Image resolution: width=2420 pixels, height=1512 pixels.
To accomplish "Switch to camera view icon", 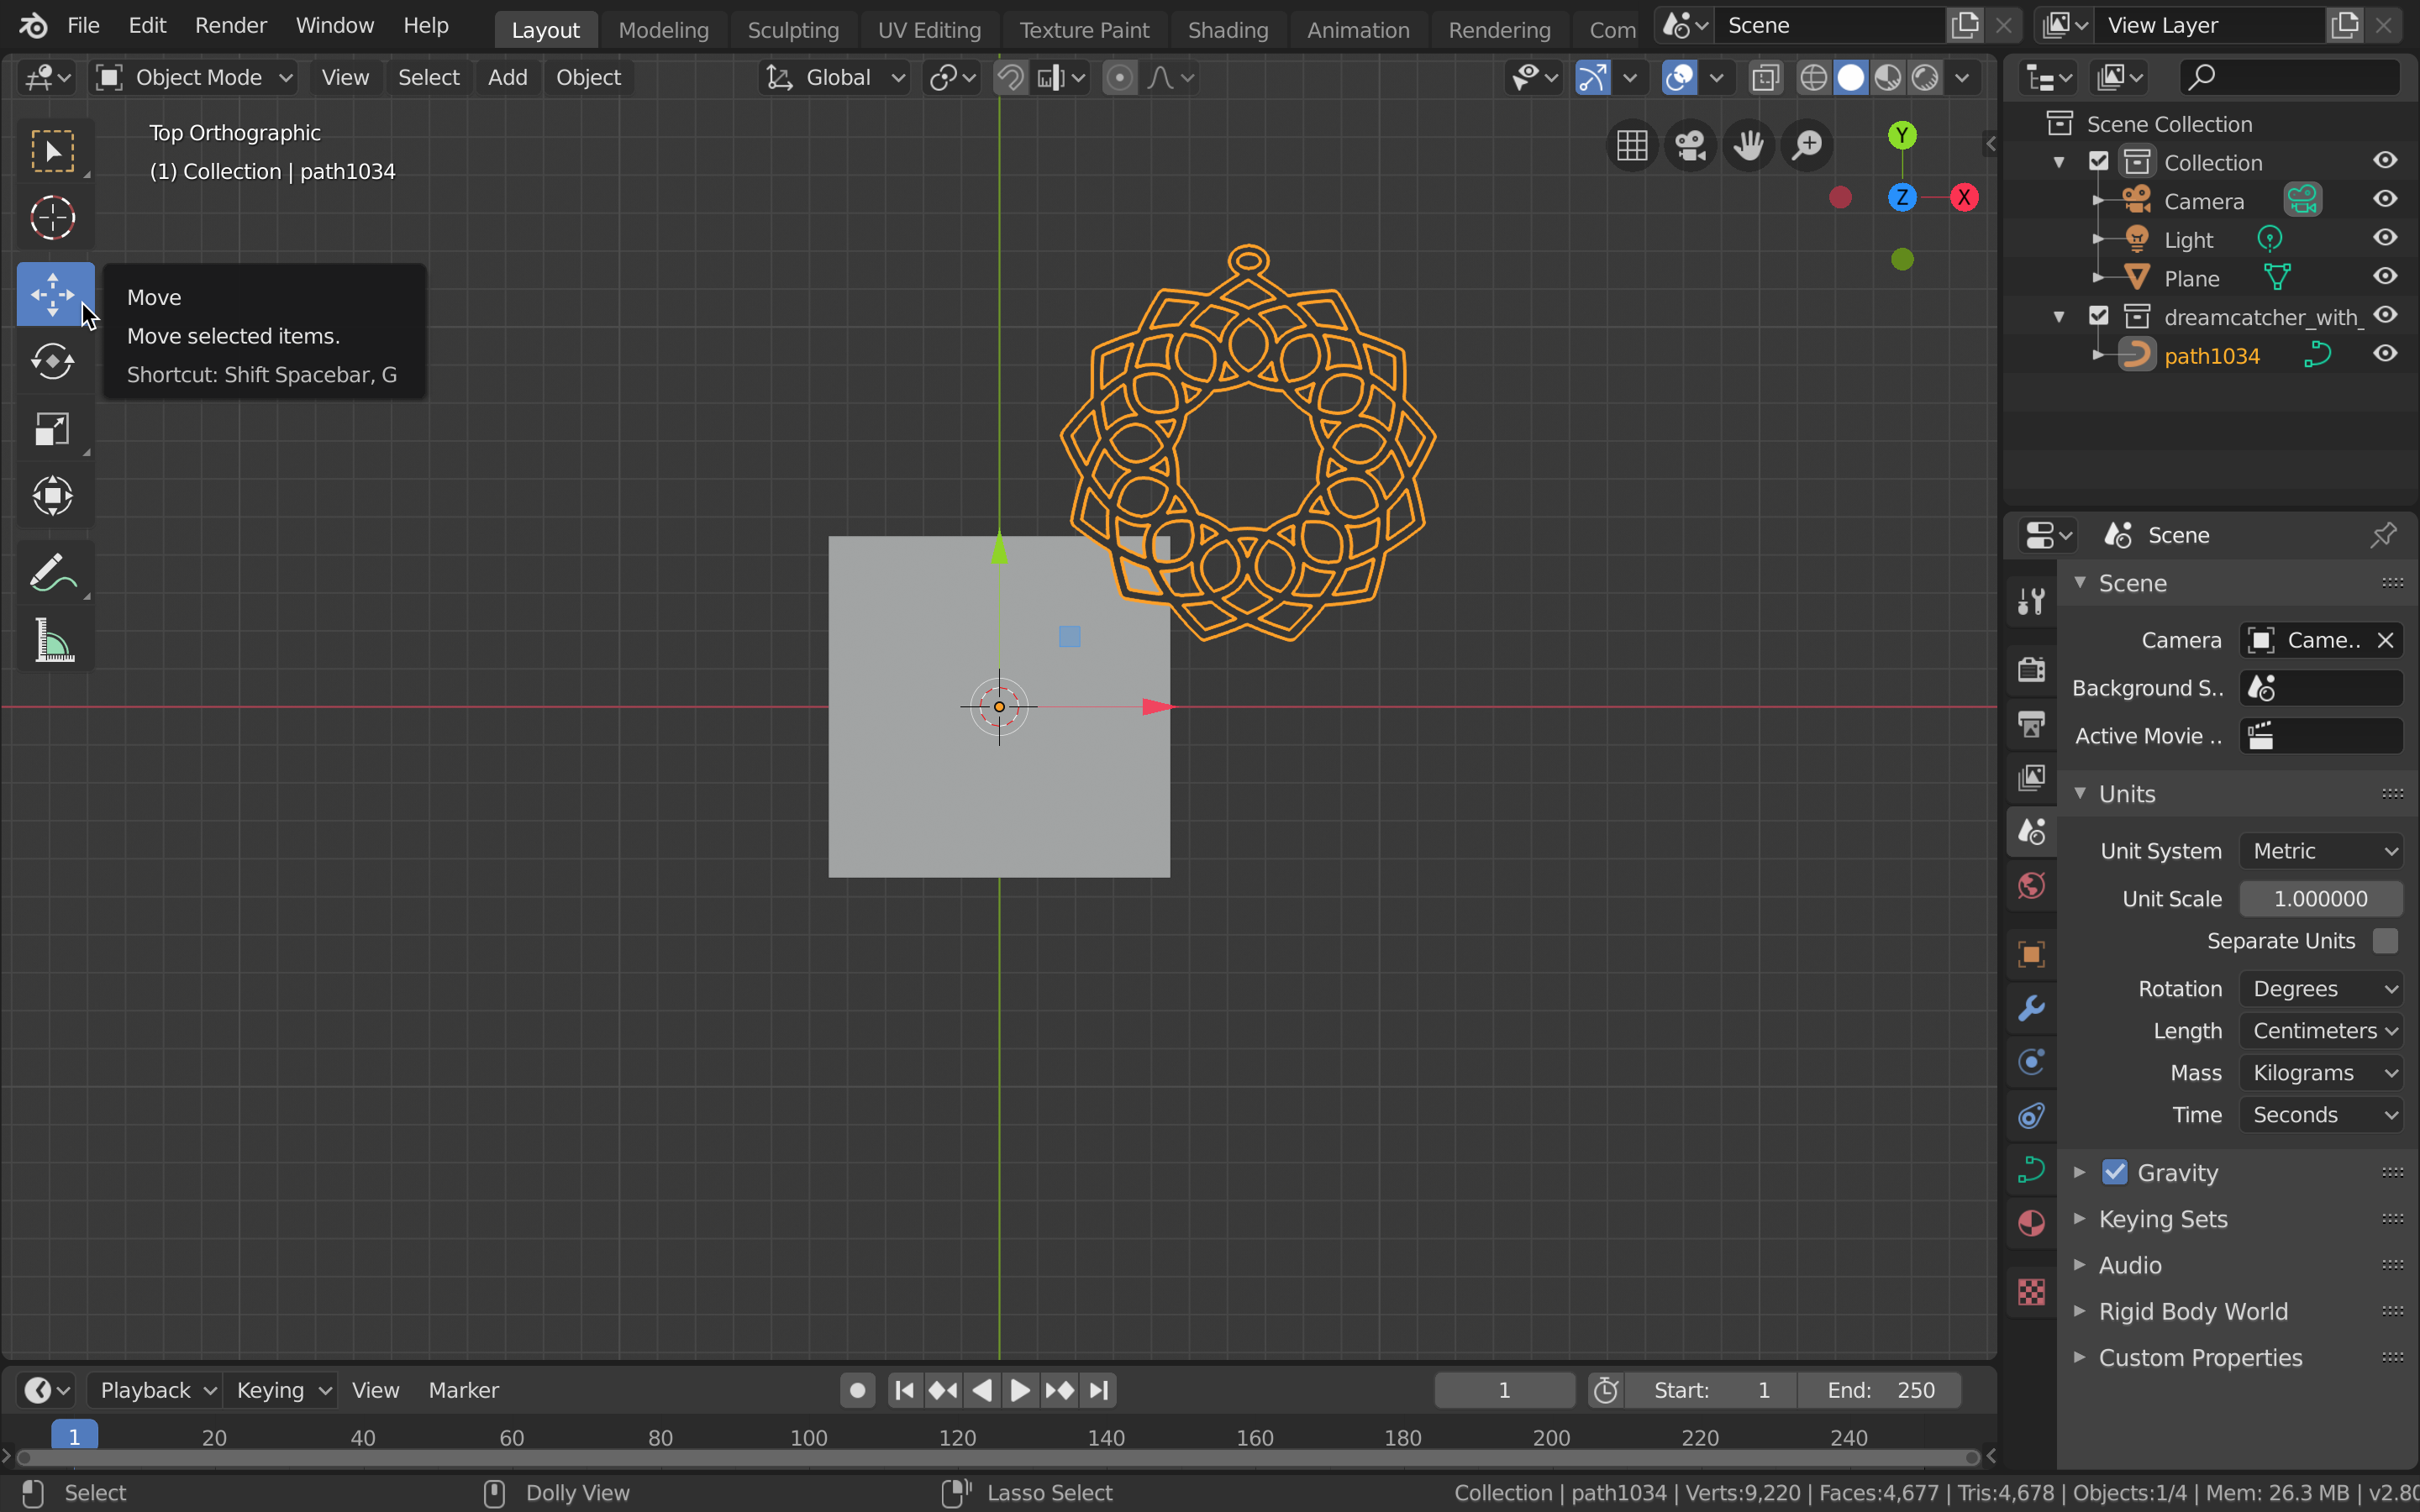I will 1690,145.
